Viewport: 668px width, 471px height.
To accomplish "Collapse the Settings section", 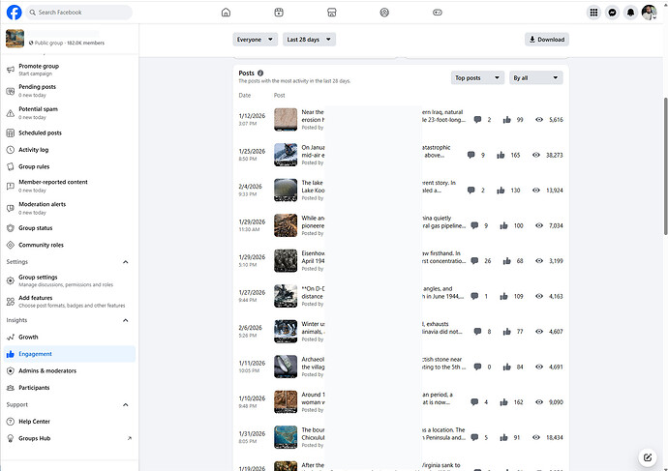I will click(125, 262).
